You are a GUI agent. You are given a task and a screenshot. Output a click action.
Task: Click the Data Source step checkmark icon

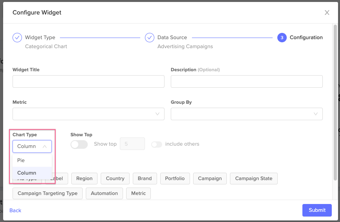click(x=149, y=38)
